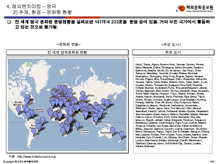Click 'Bulawayo' at the city list end
219x164 pixels.
[x=149, y=146]
